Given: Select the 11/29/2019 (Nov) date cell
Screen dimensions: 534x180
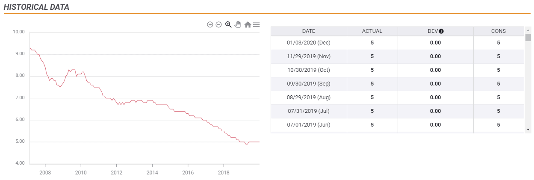Looking at the screenshot, I should click(x=309, y=56).
